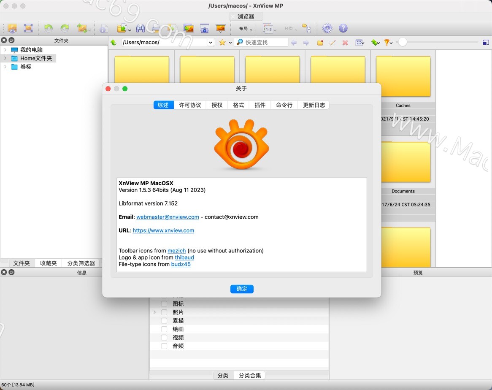Enable the 照片 category checkbox

164,312
